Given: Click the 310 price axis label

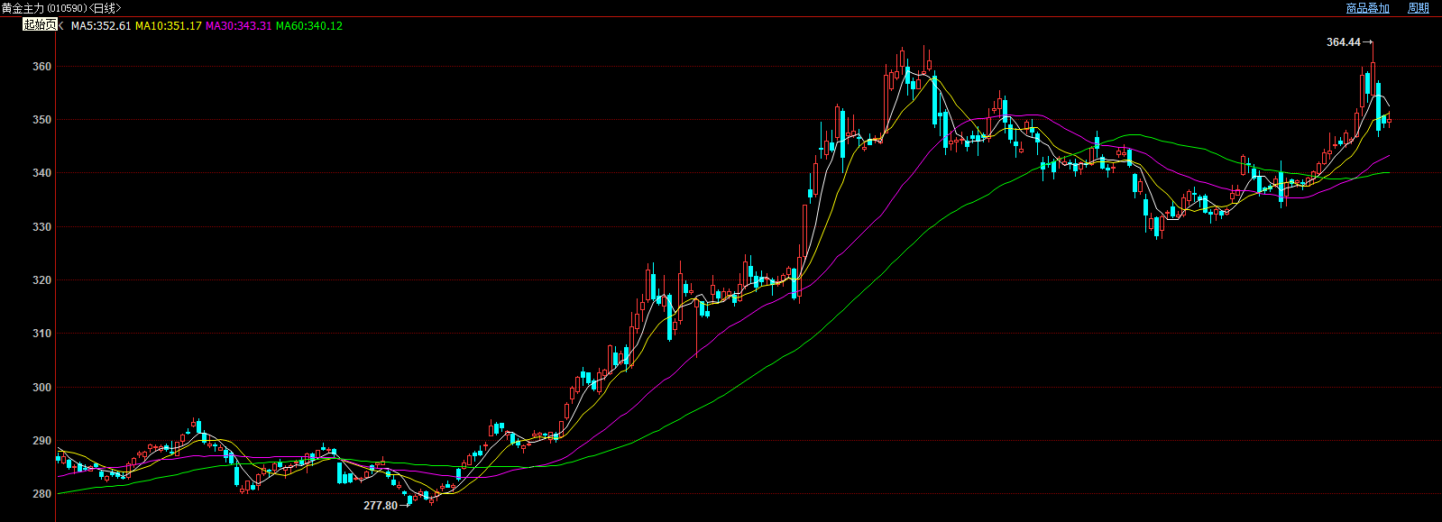Looking at the screenshot, I should pyautogui.click(x=41, y=334).
